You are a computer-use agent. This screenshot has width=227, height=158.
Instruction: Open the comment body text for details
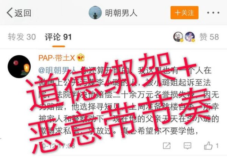coord(129,101)
